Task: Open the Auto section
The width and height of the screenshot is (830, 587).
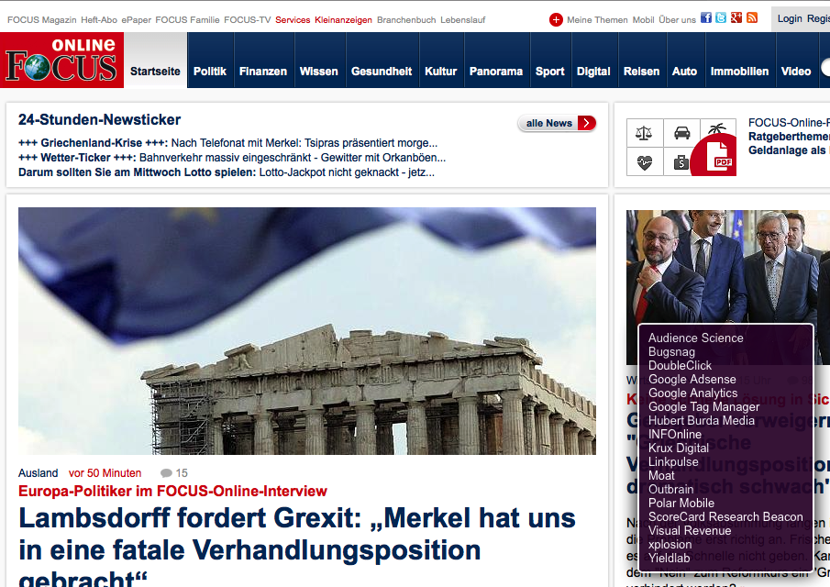Action: pyautogui.click(x=684, y=72)
